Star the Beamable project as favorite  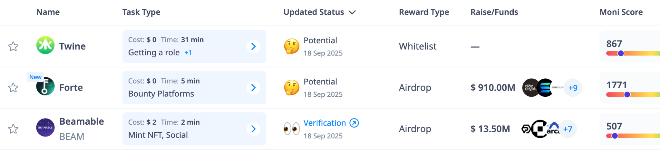coord(13,129)
